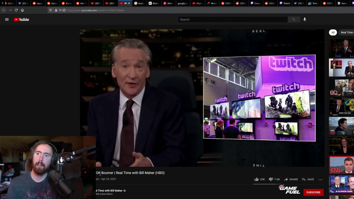
Task: Go forward with browser forward arrow
Action: click(10, 10)
